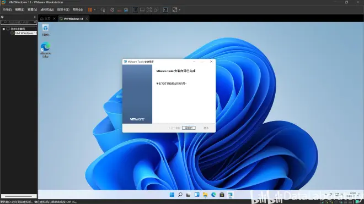Open the 帮助 (Help) menu

(x=78, y=10)
